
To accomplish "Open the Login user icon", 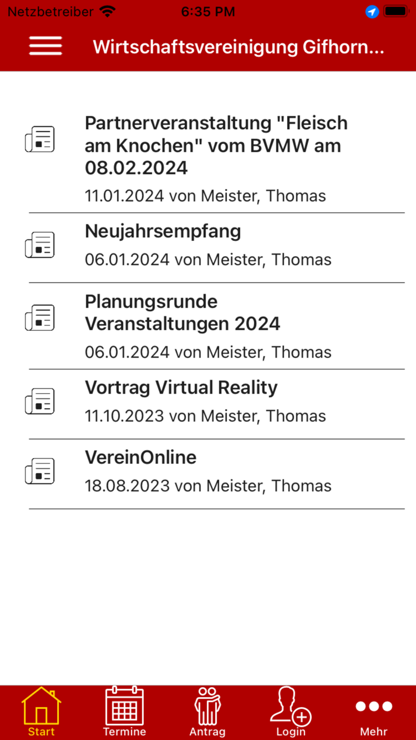I will click(x=291, y=707).
